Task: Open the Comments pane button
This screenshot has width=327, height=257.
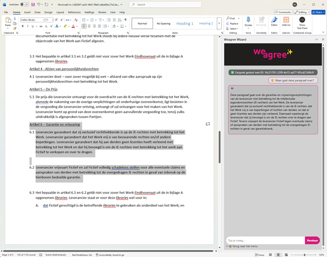Action: point(283,12)
